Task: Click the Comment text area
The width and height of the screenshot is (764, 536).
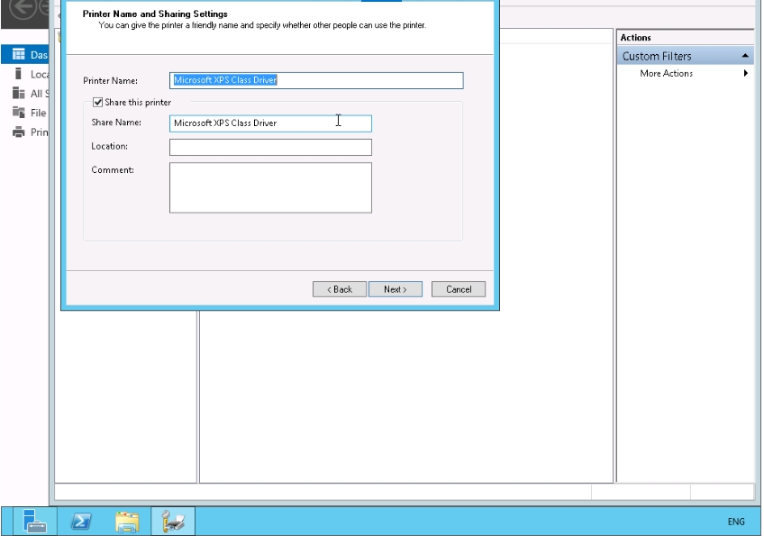Action: [x=270, y=187]
